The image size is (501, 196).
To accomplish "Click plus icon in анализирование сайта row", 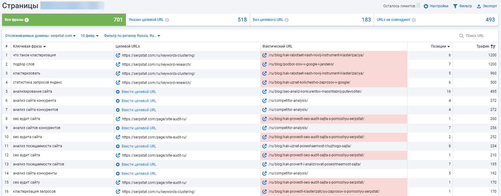I will point(118,92).
